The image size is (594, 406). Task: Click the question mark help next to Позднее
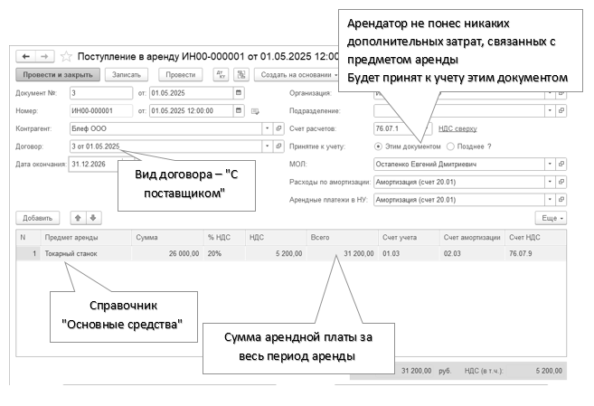coord(489,146)
